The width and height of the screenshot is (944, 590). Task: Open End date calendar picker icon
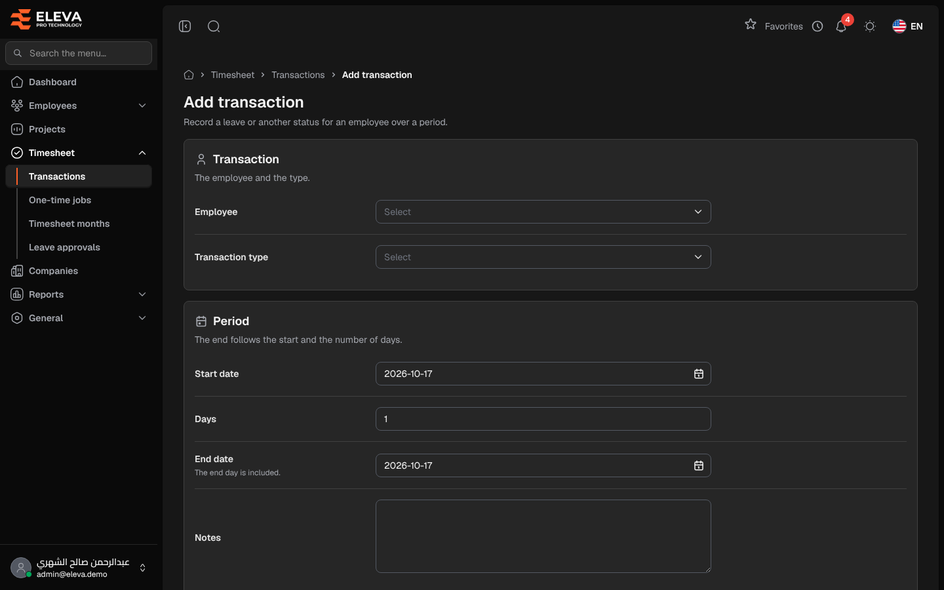click(x=699, y=465)
